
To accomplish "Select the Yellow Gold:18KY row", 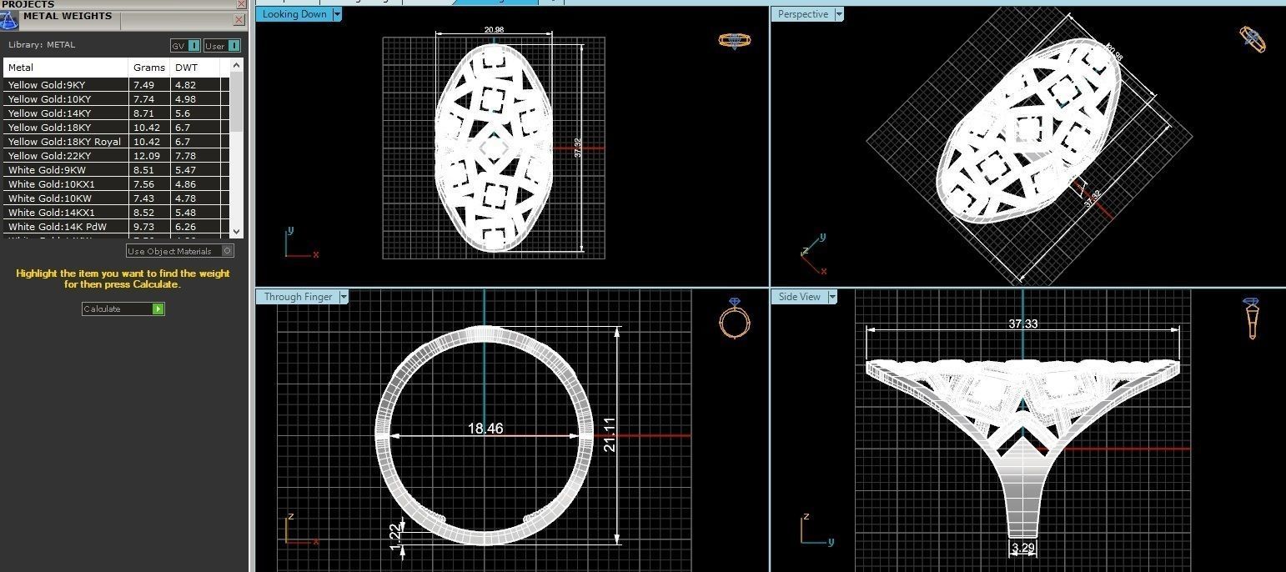I will [x=117, y=128].
